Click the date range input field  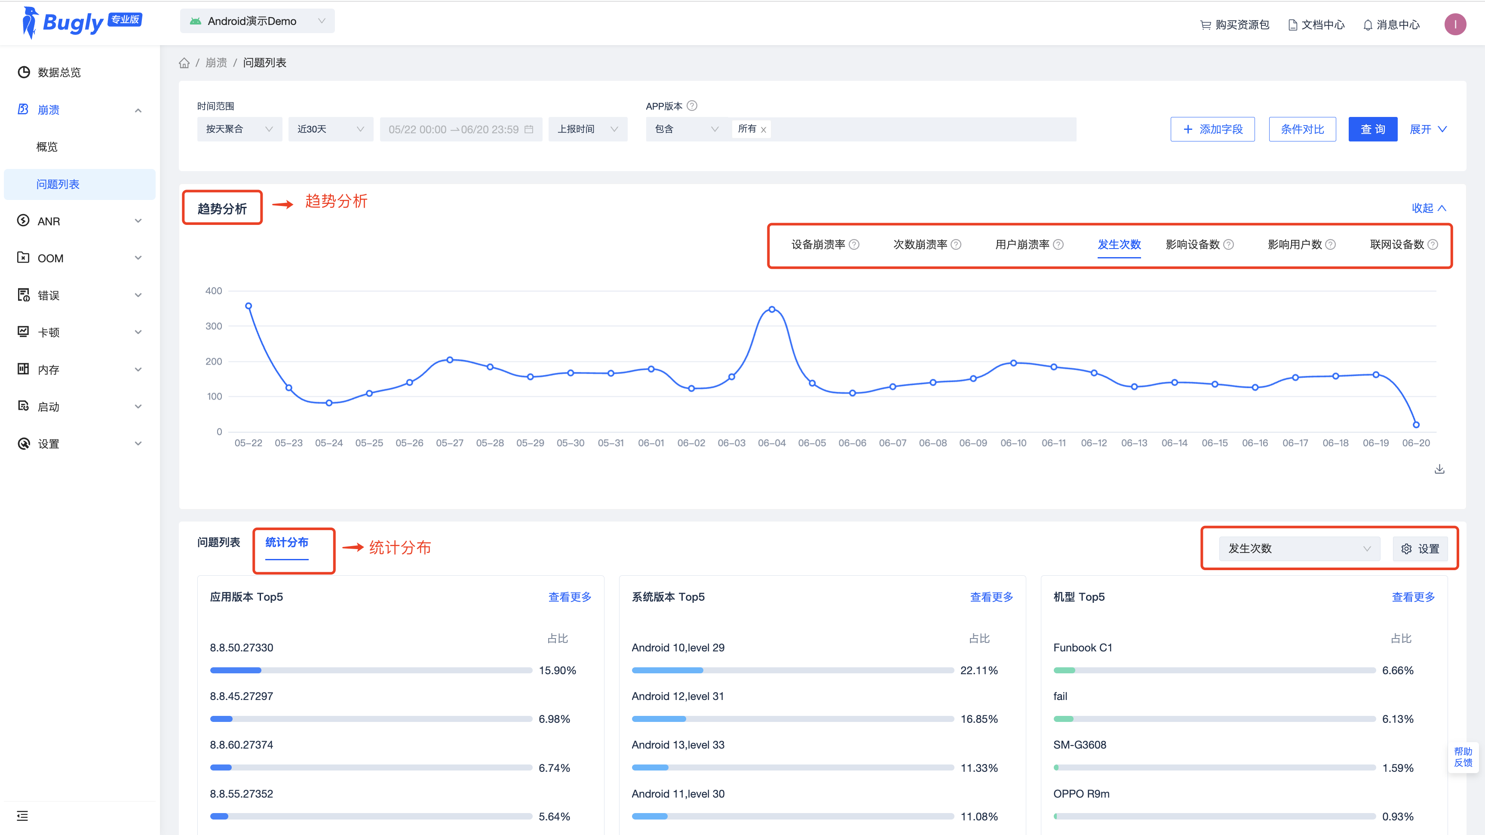[460, 129]
